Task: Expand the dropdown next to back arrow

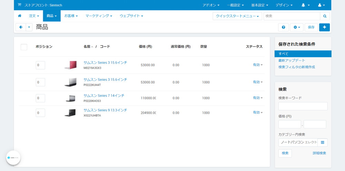Action: coord(29,27)
